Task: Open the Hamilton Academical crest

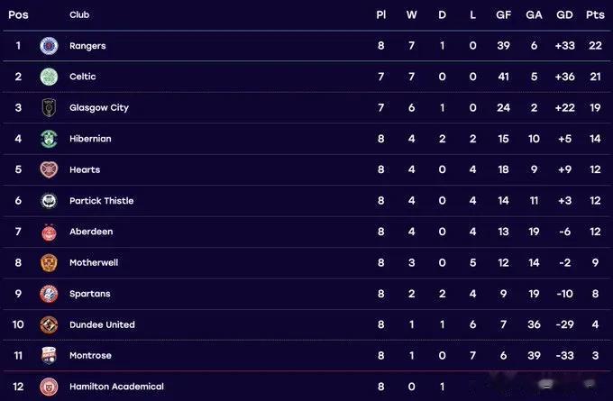Action: pos(49,387)
